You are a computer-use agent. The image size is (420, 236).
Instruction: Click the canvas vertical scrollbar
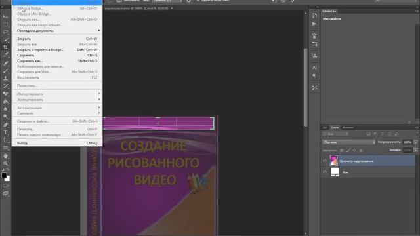[x=305, y=87]
